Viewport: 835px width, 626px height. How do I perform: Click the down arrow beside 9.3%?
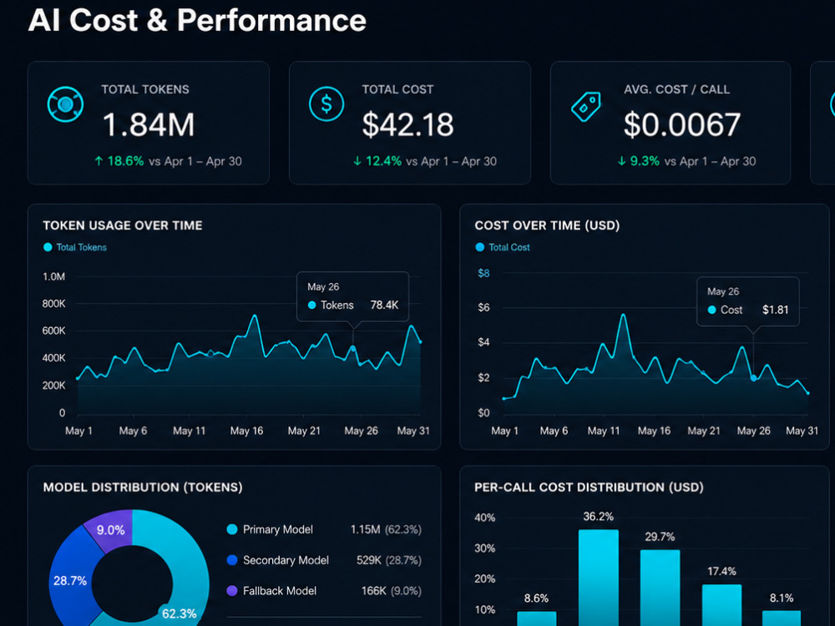pyautogui.click(x=621, y=161)
